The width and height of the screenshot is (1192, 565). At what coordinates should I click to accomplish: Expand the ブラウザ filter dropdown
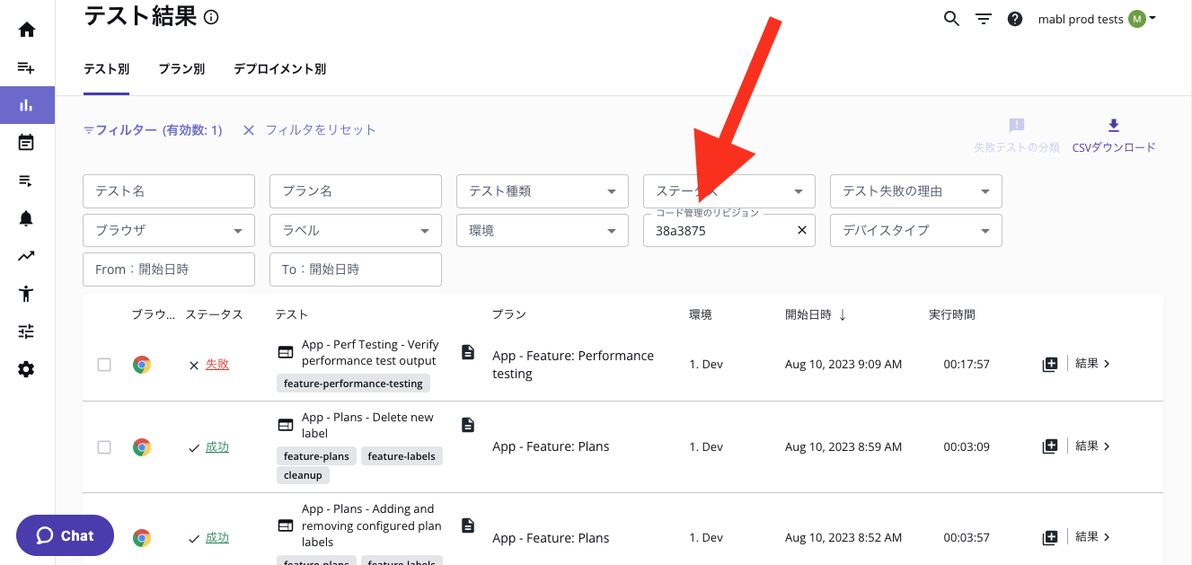click(168, 231)
